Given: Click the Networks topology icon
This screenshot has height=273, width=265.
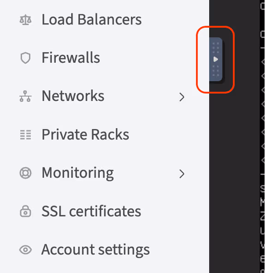Looking at the screenshot, I should coord(25,96).
